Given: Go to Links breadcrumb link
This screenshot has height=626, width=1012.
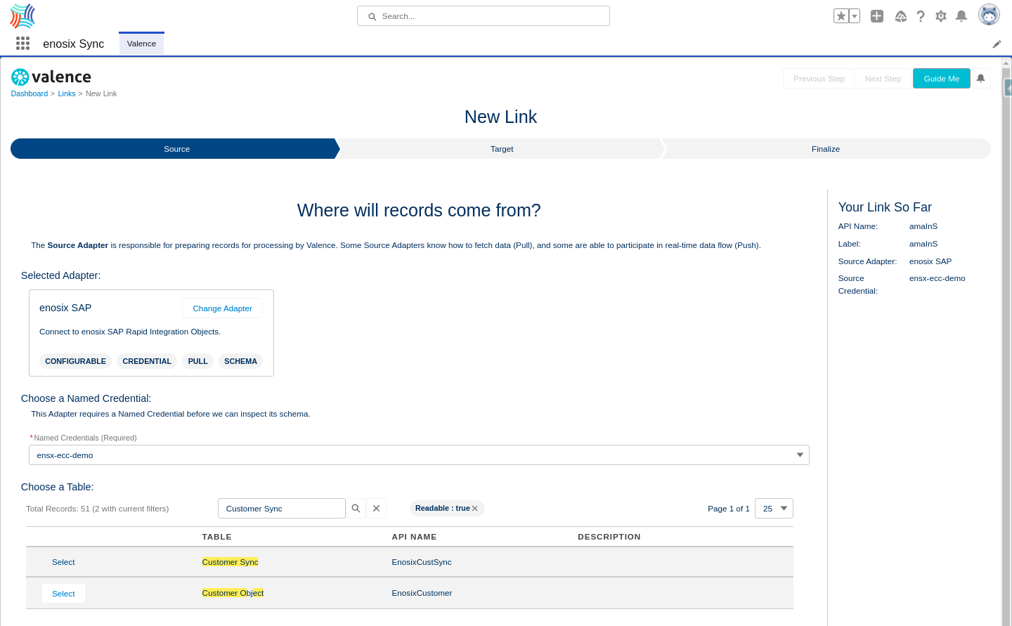Looking at the screenshot, I should pyautogui.click(x=67, y=93).
